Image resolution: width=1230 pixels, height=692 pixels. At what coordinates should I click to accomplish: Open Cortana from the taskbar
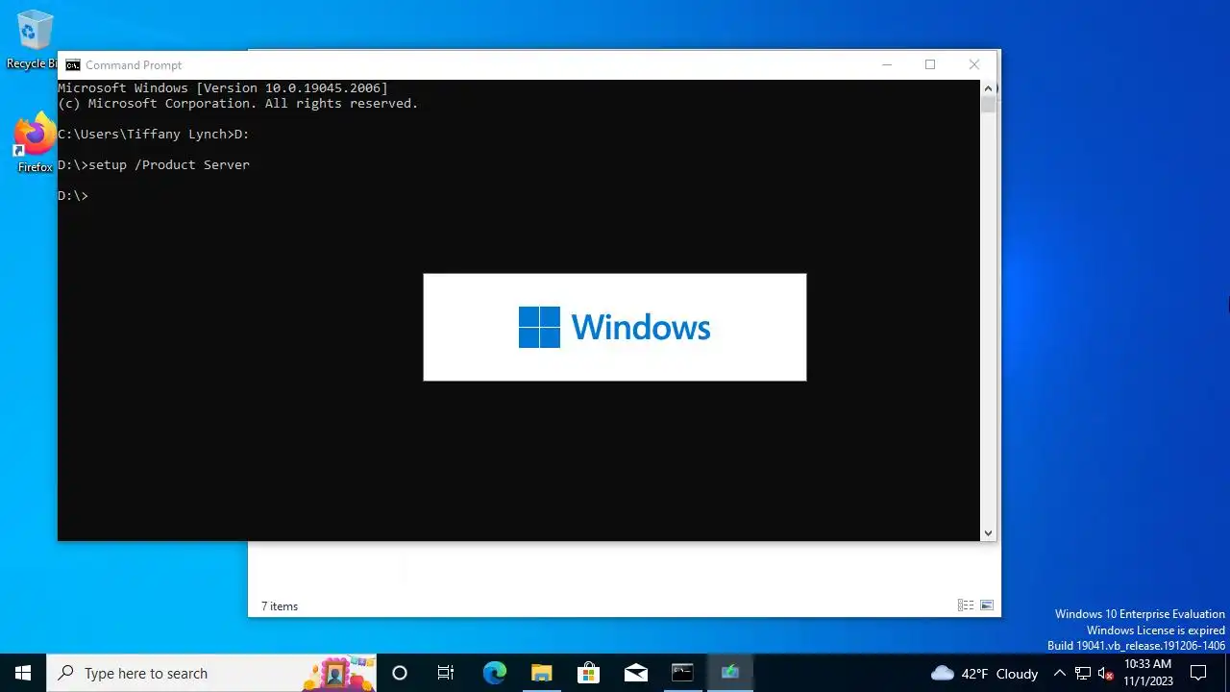tap(400, 673)
